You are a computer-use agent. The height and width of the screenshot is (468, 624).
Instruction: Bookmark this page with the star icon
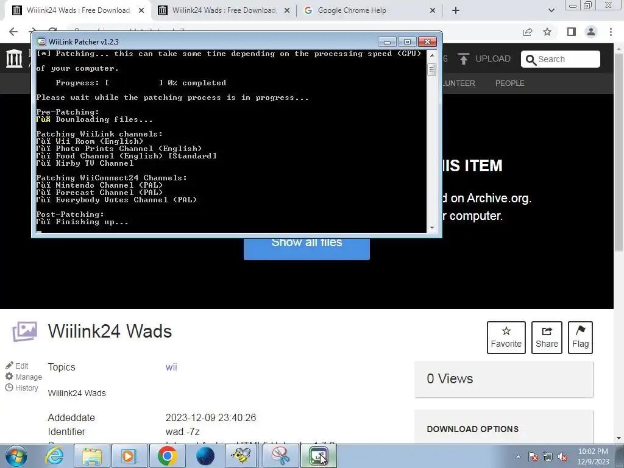pyautogui.click(x=547, y=32)
